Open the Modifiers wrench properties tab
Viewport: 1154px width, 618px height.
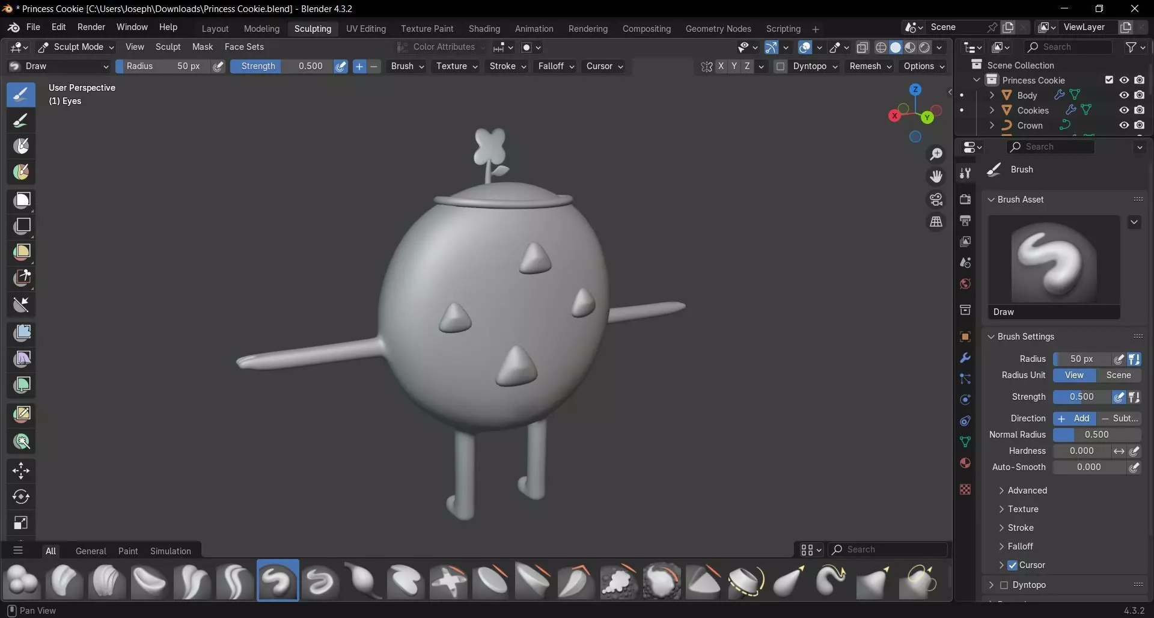point(965,358)
